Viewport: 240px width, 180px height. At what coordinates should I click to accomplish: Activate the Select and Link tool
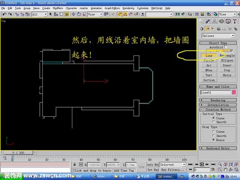coord(16,14)
